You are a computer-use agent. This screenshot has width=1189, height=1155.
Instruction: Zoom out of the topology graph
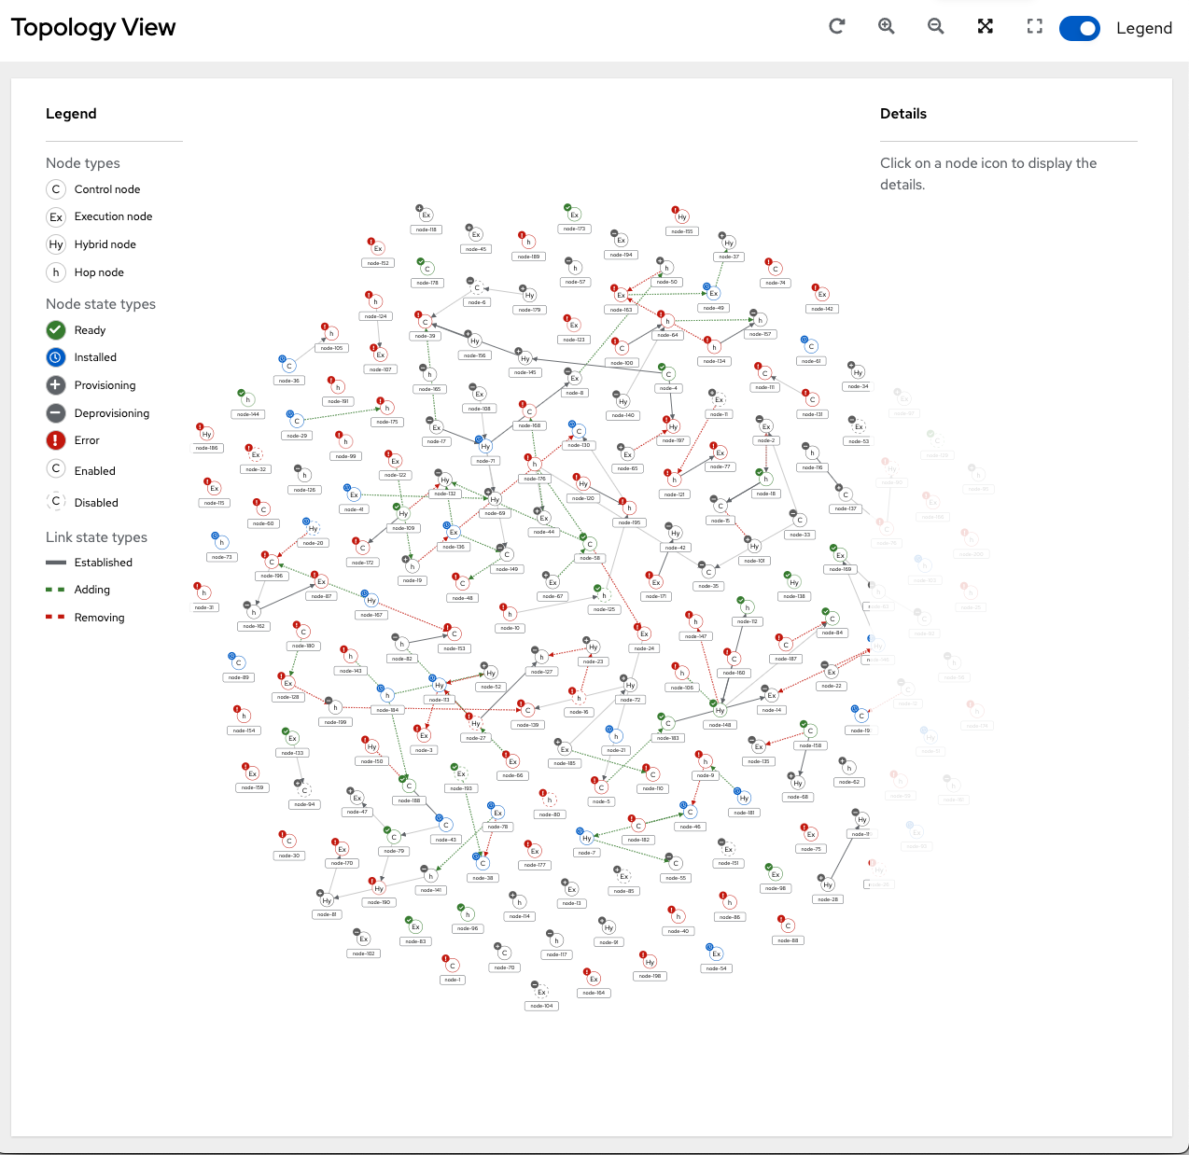pos(935,26)
